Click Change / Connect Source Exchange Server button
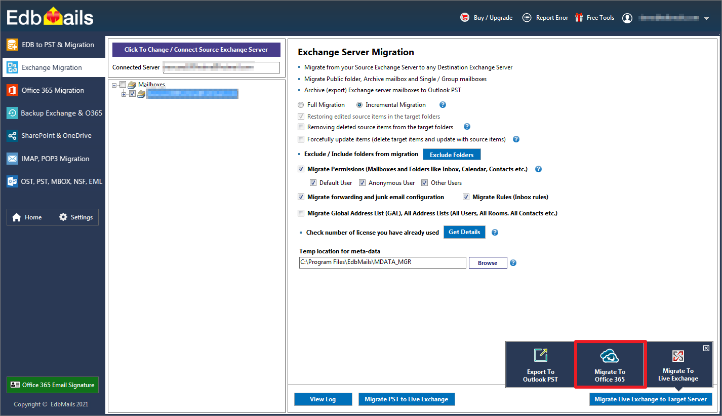722x416 pixels. pos(196,50)
